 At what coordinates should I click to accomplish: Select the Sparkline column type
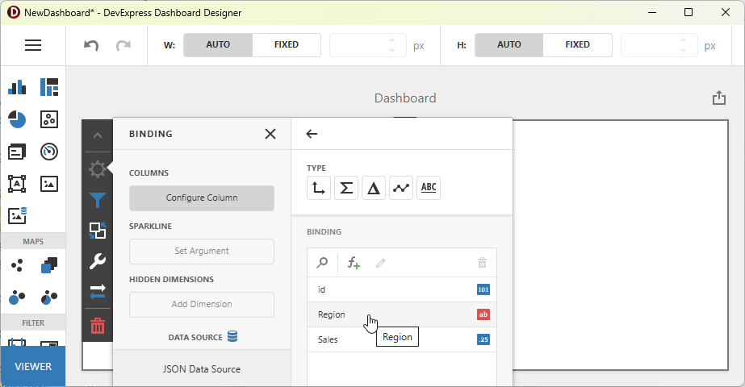(401, 188)
